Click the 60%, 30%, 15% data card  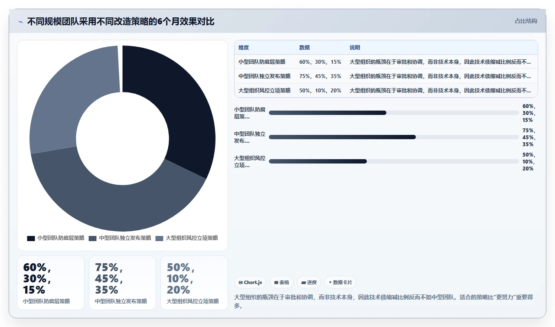51,283
